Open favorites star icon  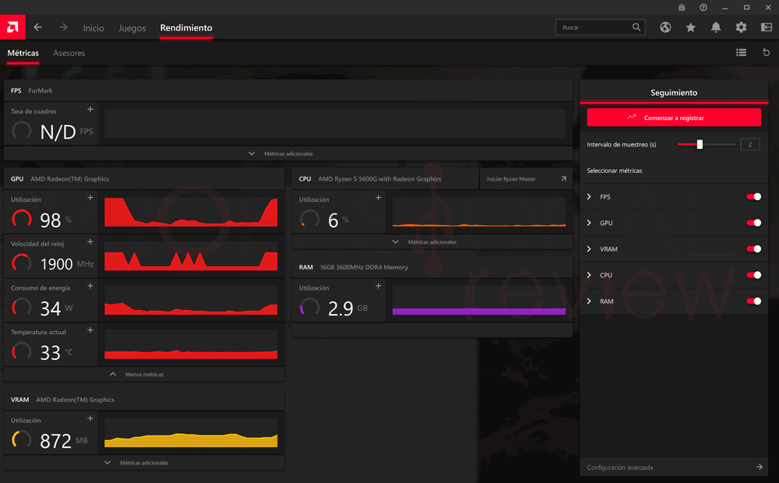coord(690,27)
